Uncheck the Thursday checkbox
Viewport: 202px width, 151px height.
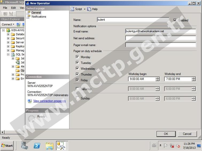point(77,74)
